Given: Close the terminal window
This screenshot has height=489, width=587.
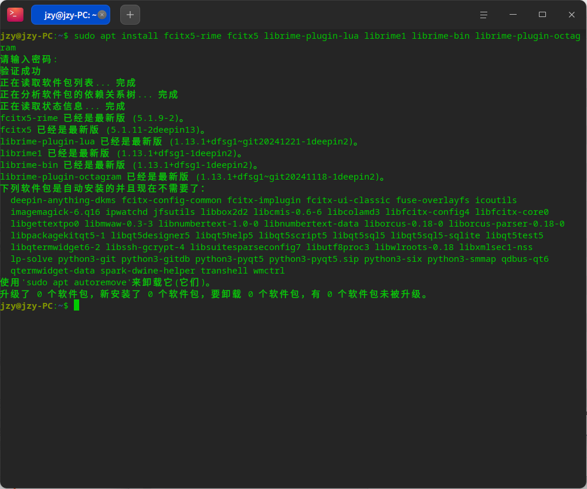Looking at the screenshot, I should 571,15.
